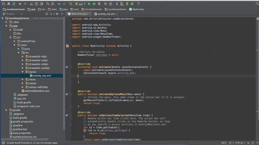Launch Android Device Monitor green android icon

point(132,4)
